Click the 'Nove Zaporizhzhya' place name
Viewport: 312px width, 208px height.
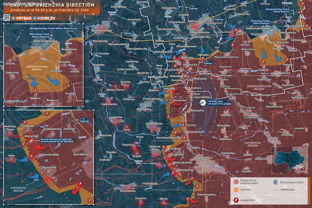(x=202, y=96)
